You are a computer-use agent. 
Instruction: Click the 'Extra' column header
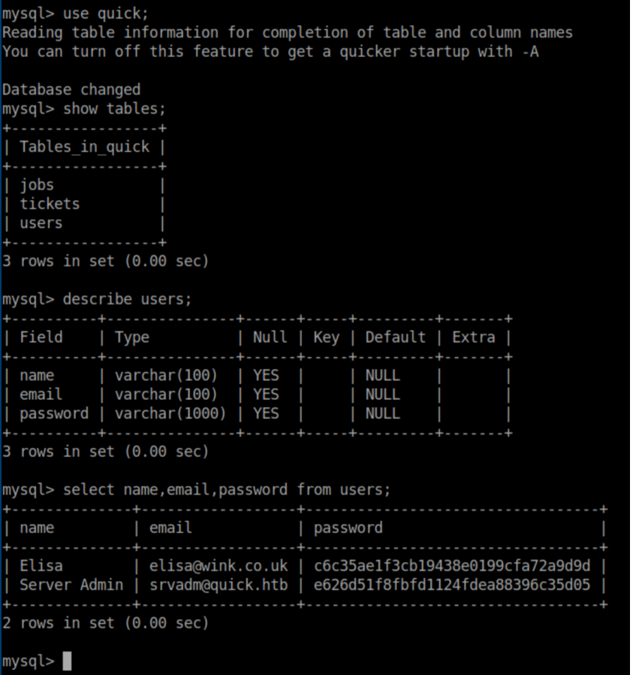(473, 337)
